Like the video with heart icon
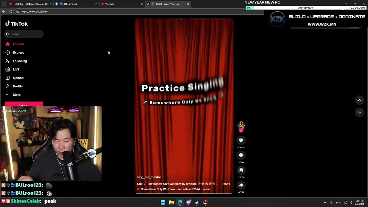 241,140
